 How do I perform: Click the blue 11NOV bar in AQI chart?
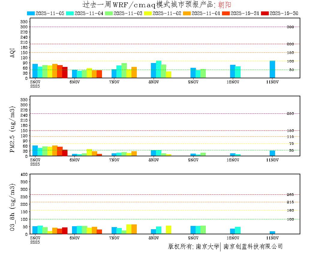(x=272, y=69)
